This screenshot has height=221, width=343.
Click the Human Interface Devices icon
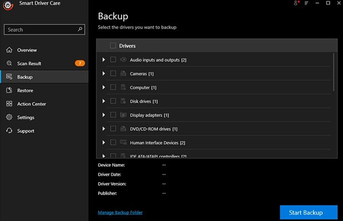[123, 143]
